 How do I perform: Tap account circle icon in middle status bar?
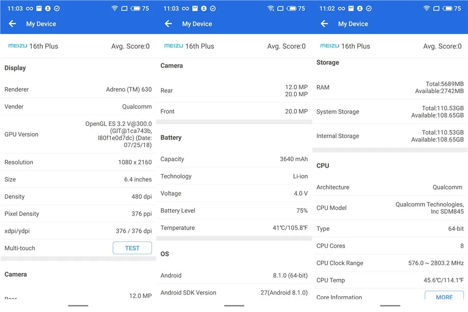point(204,8)
